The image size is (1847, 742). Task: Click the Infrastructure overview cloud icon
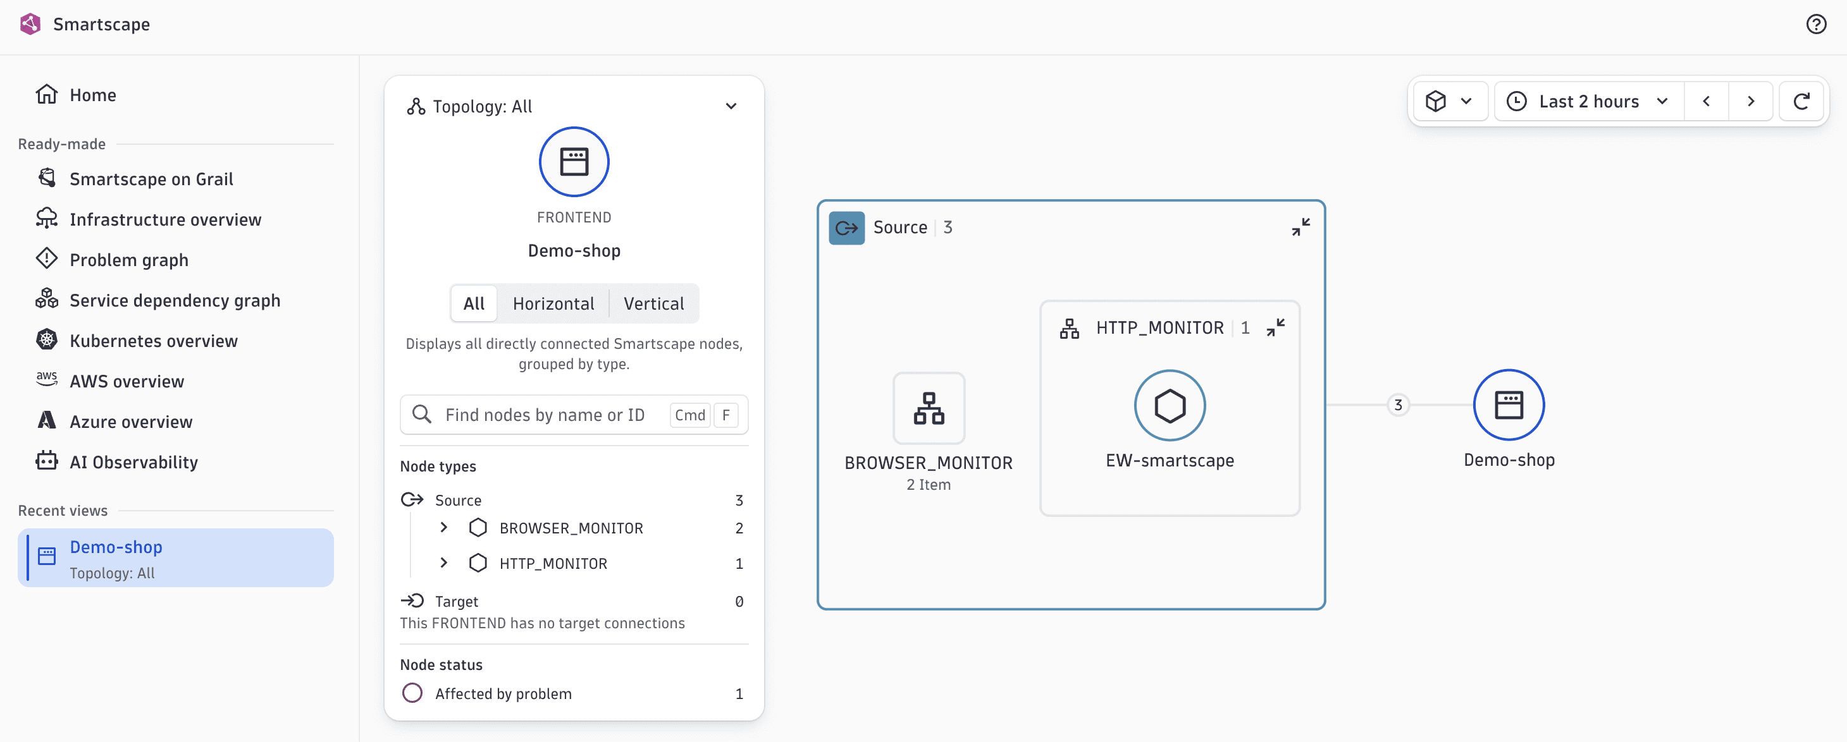click(47, 217)
